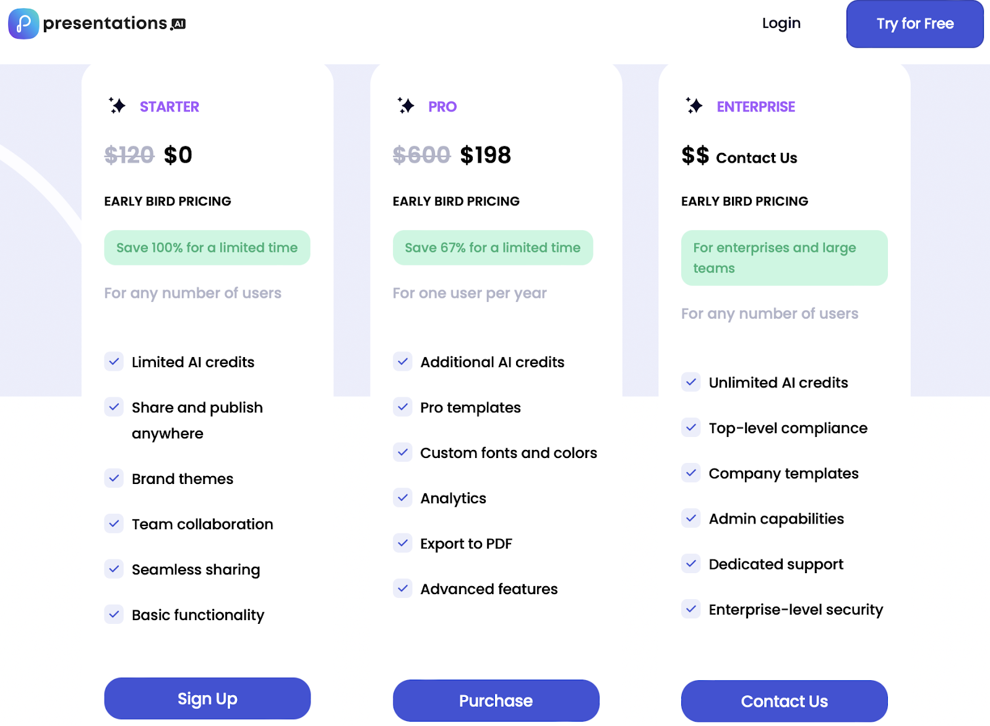Click the Save 67% for a limited time badge
Image resolution: width=990 pixels, height=726 pixels.
[493, 248]
